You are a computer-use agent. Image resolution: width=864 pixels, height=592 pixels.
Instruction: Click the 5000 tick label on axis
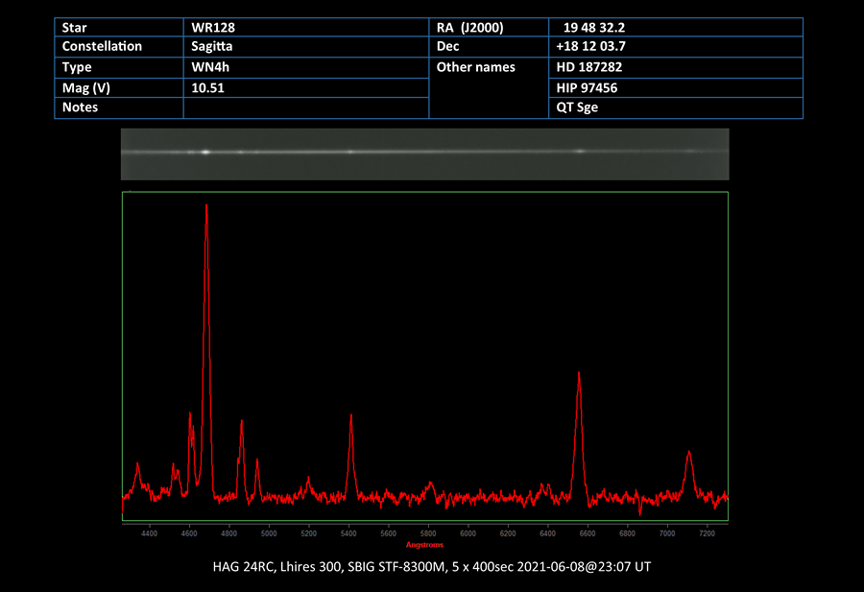269,533
